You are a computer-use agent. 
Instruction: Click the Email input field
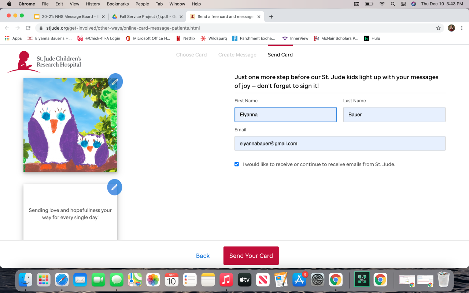pyautogui.click(x=340, y=144)
